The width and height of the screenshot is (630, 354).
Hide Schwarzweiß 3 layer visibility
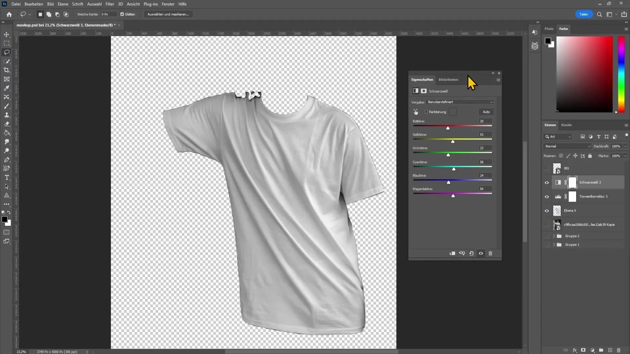click(x=547, y=183)
